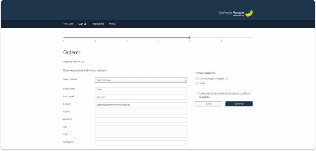Go to the Programme page
316x151 pixels.
coord(98,24)
